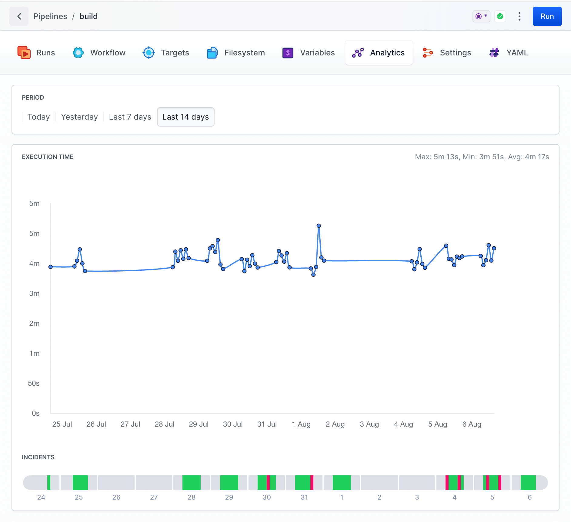Click the back arrow button

(x=19, y=16)
